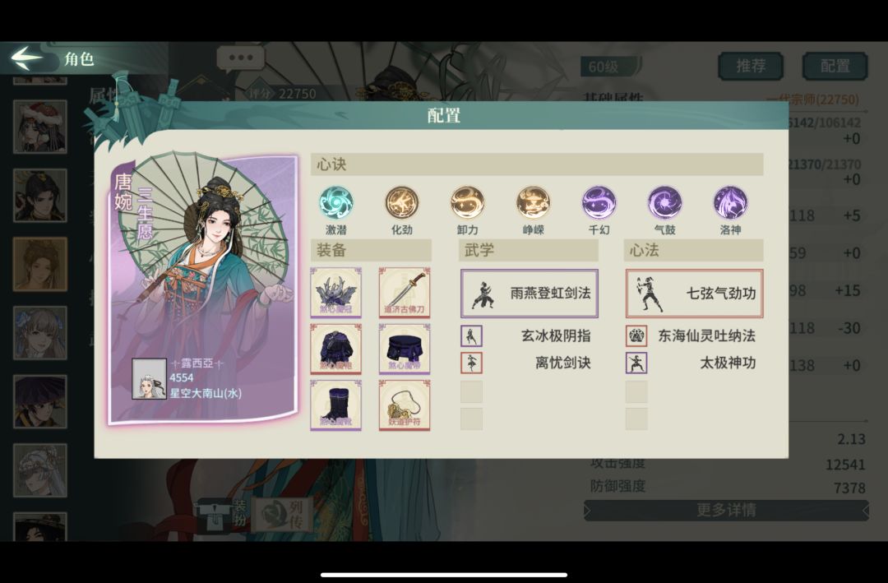Go back using the 角色 arrow
The image size is (888, 583).
click(x=26, y=58)
